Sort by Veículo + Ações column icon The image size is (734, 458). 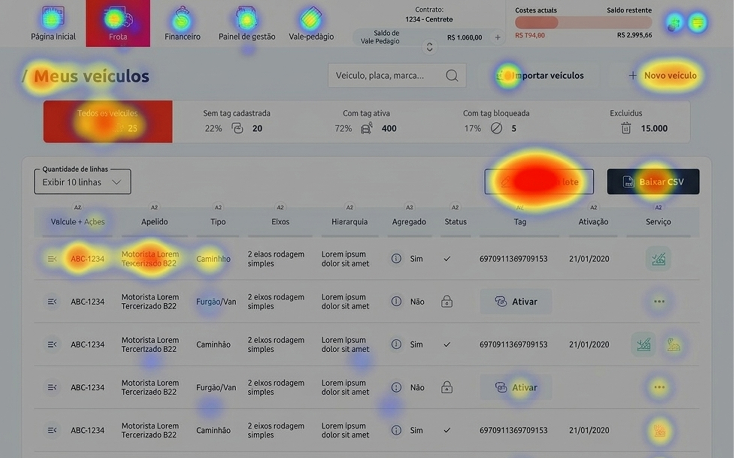coord(78,207)
